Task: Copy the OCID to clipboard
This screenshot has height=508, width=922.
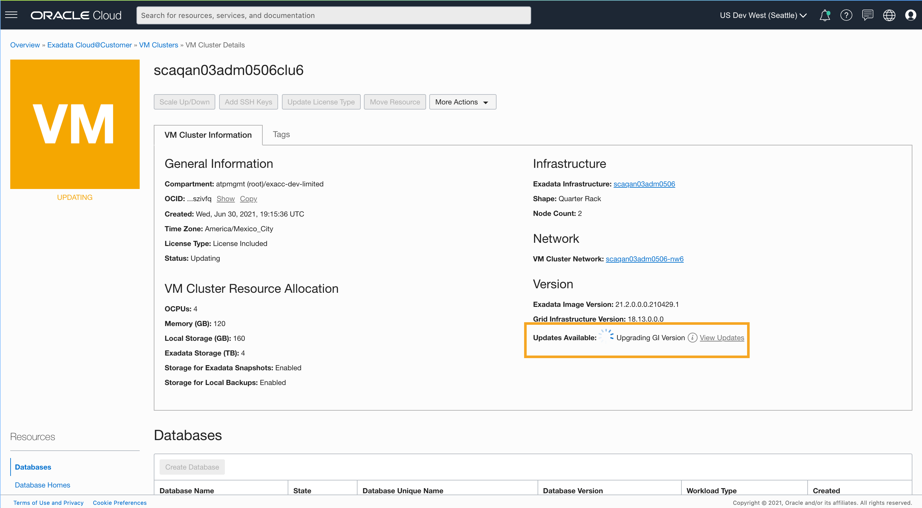Action: click(x=248, y=199)
